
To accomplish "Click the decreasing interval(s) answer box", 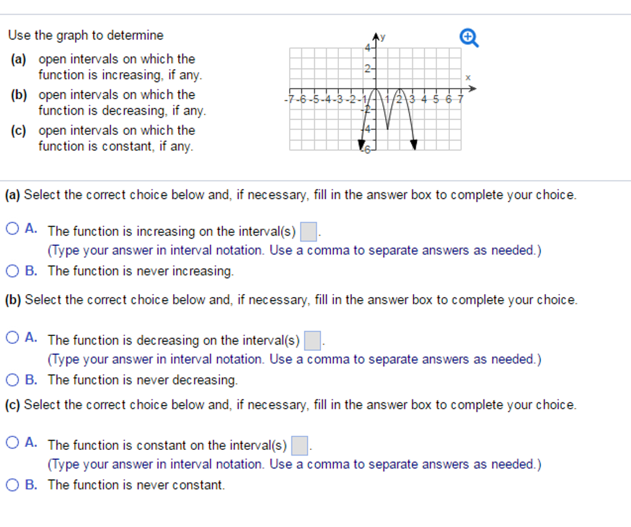I will pyautogui.click(x=316, y=340).
